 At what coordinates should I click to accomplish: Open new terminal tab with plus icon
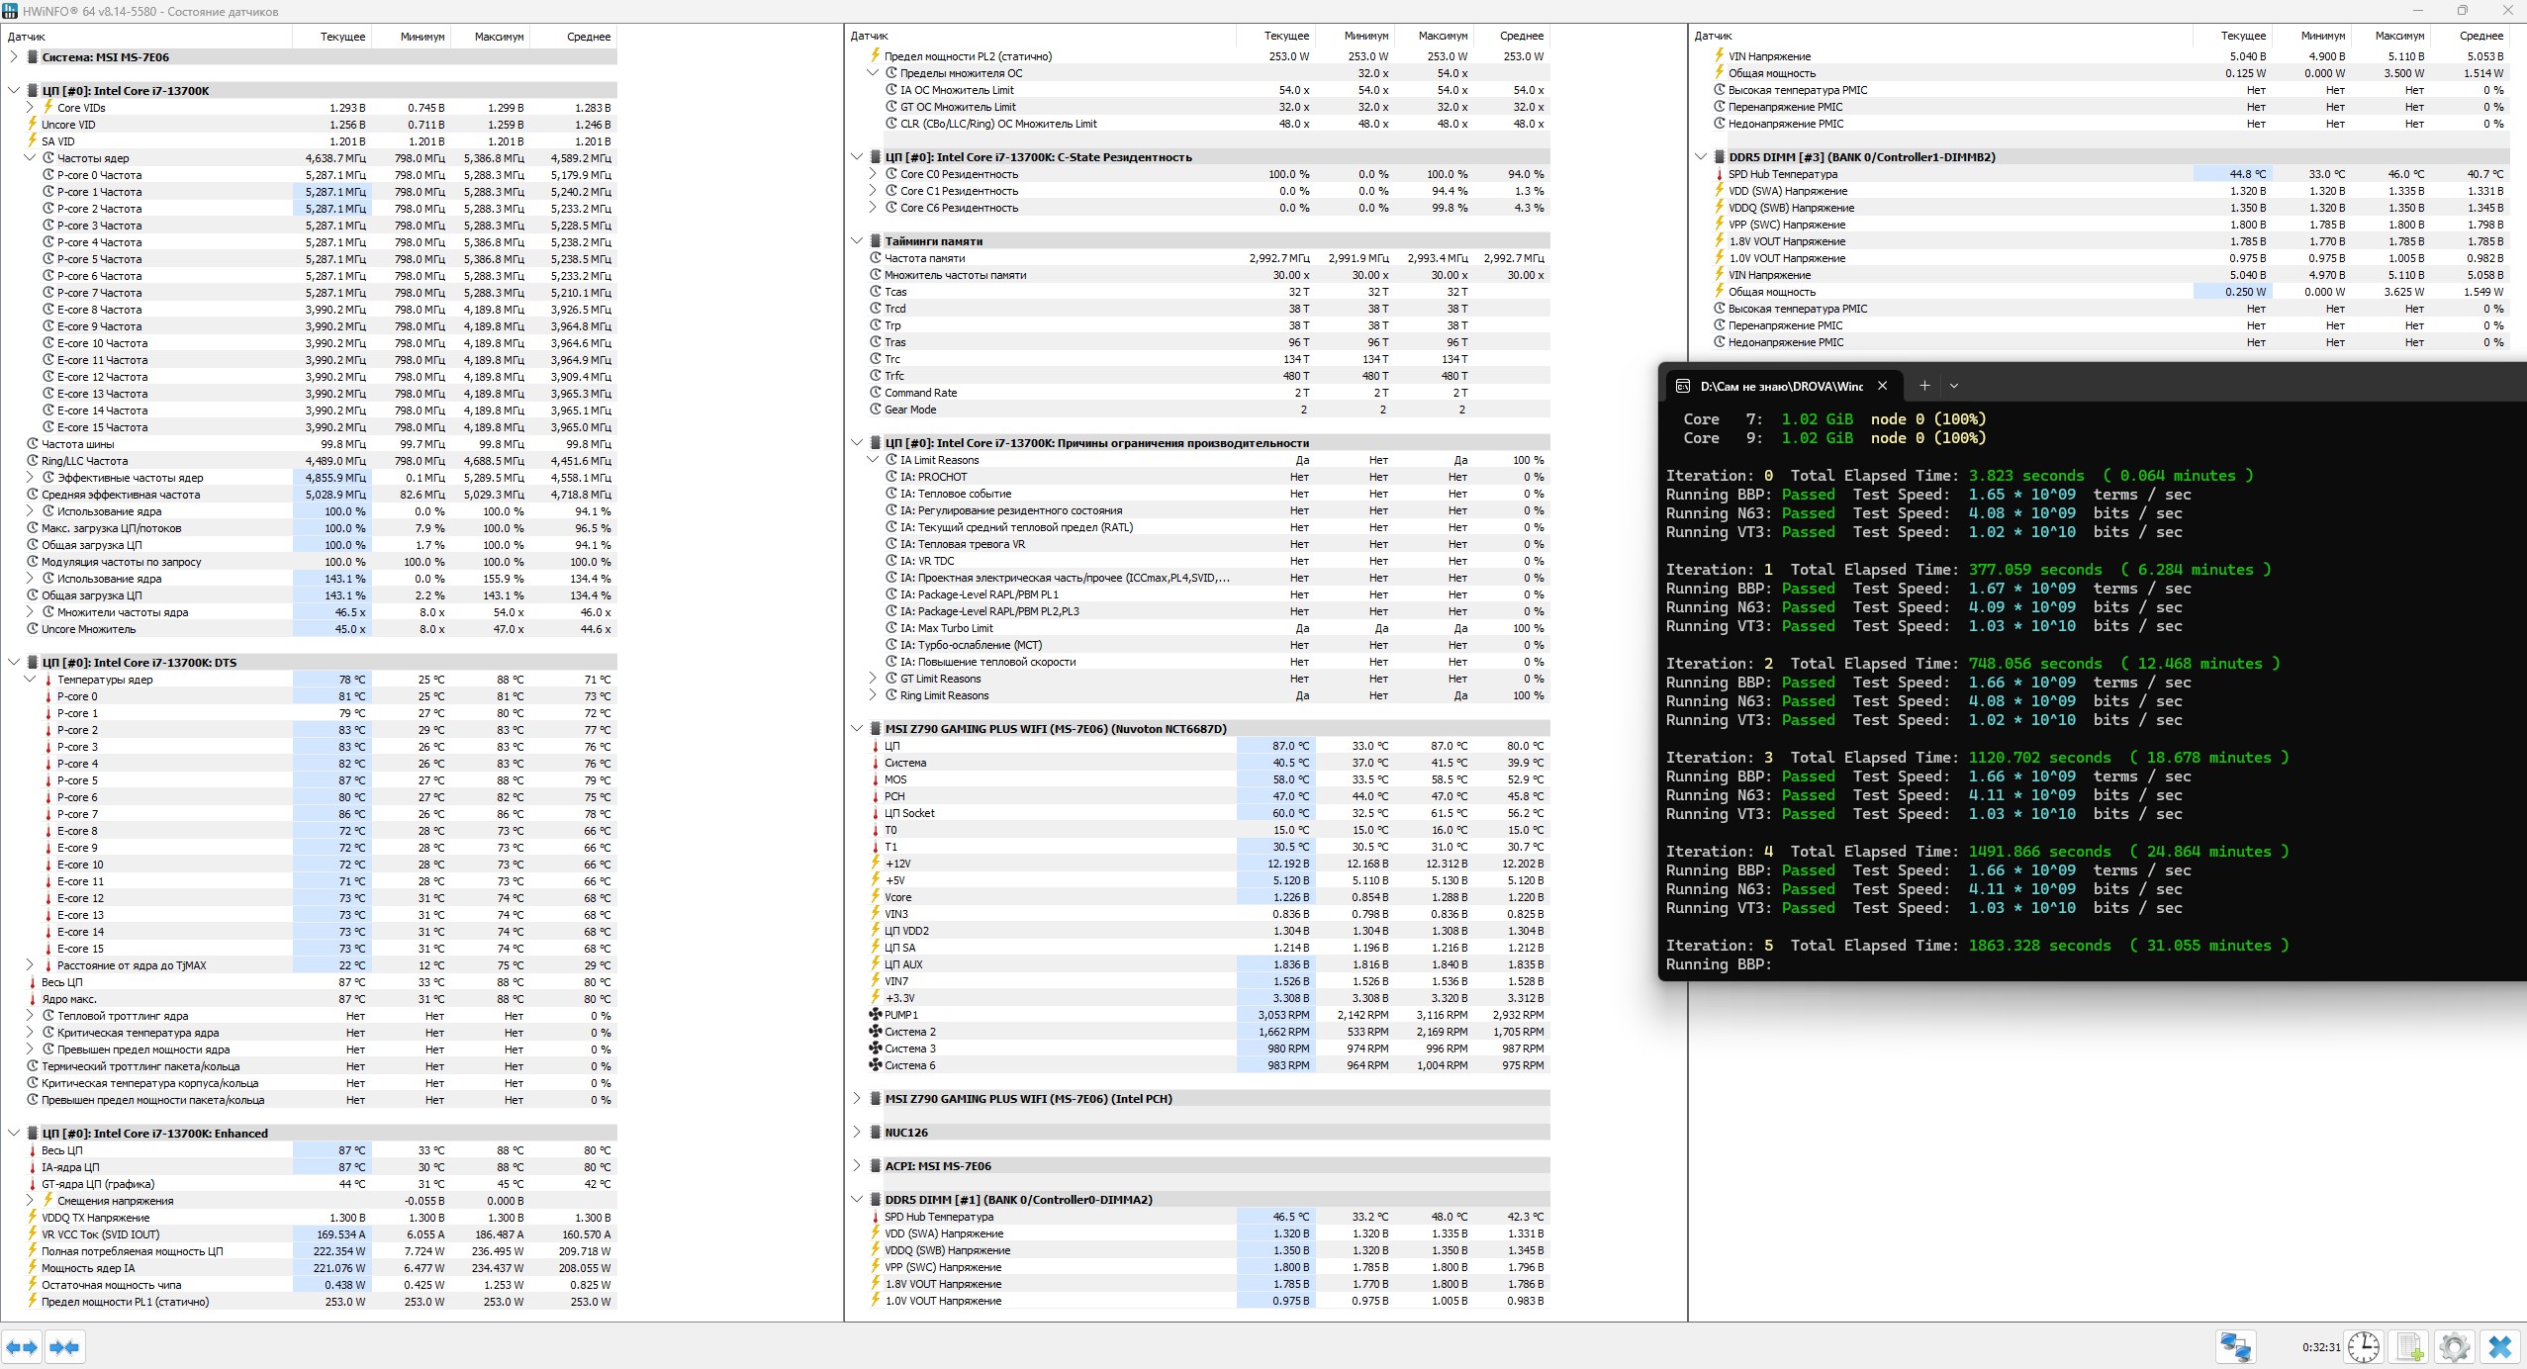click(1924, 386)
